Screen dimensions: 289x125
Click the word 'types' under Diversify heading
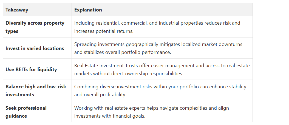[12, 31]
